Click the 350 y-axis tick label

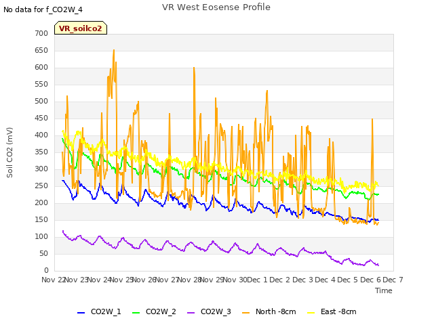[x=41, y=152]
